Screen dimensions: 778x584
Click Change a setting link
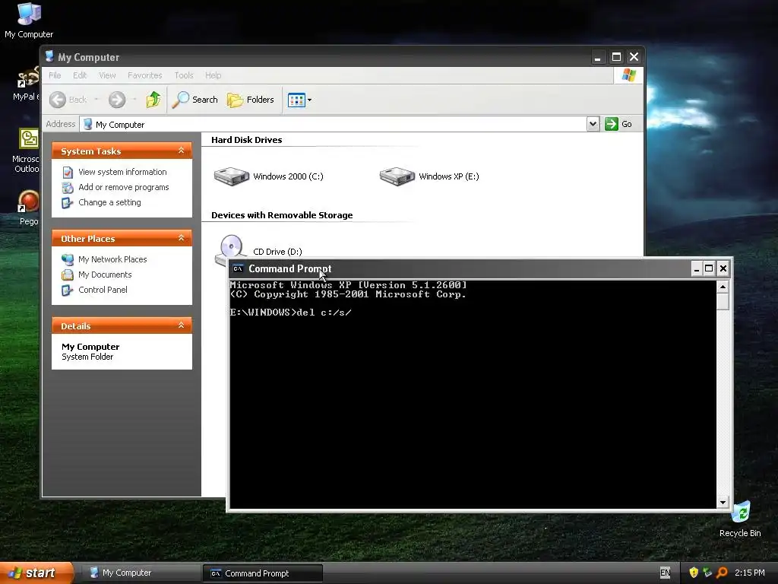pyautogui.click(x=109, y=202)
